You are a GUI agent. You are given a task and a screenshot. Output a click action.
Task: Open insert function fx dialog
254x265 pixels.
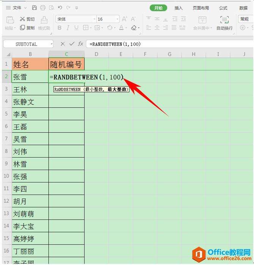[80, 44]
